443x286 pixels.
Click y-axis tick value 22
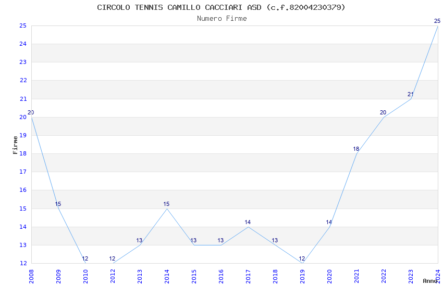23,80
